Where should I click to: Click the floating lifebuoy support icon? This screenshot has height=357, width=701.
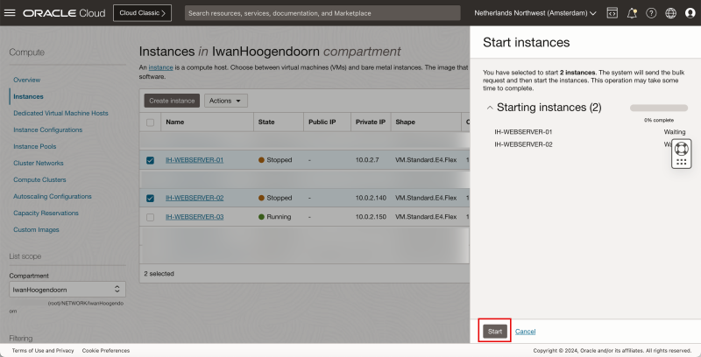(682, 148)
